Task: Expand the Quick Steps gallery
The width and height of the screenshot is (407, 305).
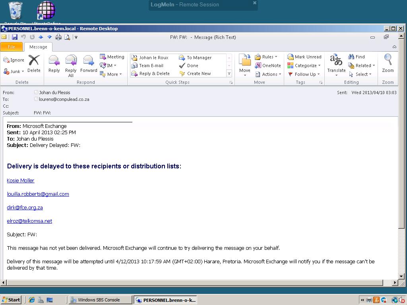Action: click(x=229, y=74)
